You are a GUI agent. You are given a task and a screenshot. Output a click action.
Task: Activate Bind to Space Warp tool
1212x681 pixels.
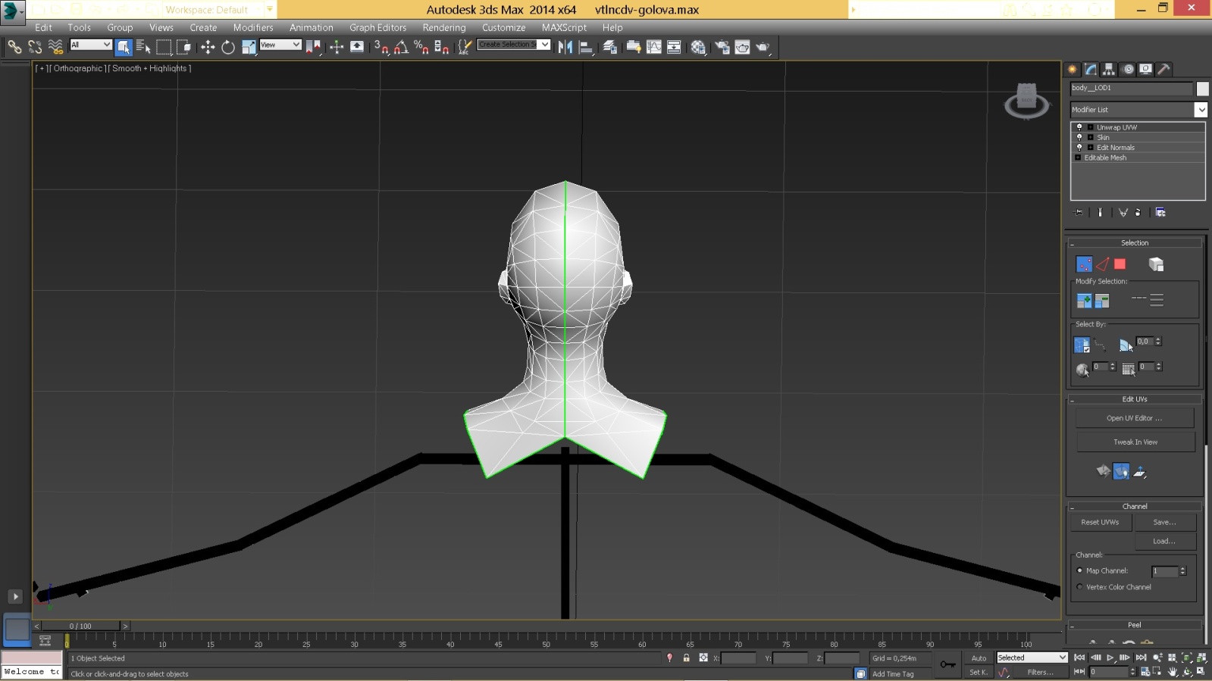(x=55, y=47)
